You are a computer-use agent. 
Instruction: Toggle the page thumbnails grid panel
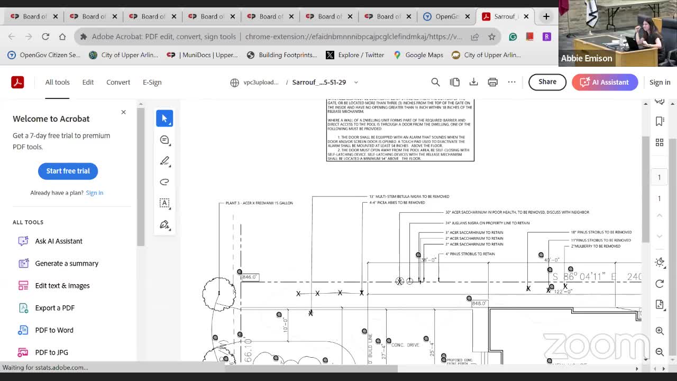660,142
